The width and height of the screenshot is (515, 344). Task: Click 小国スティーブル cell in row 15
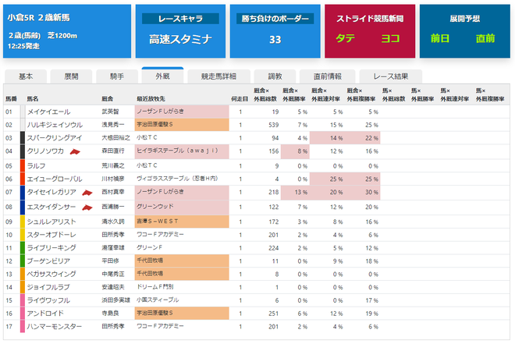click(158, 300)
